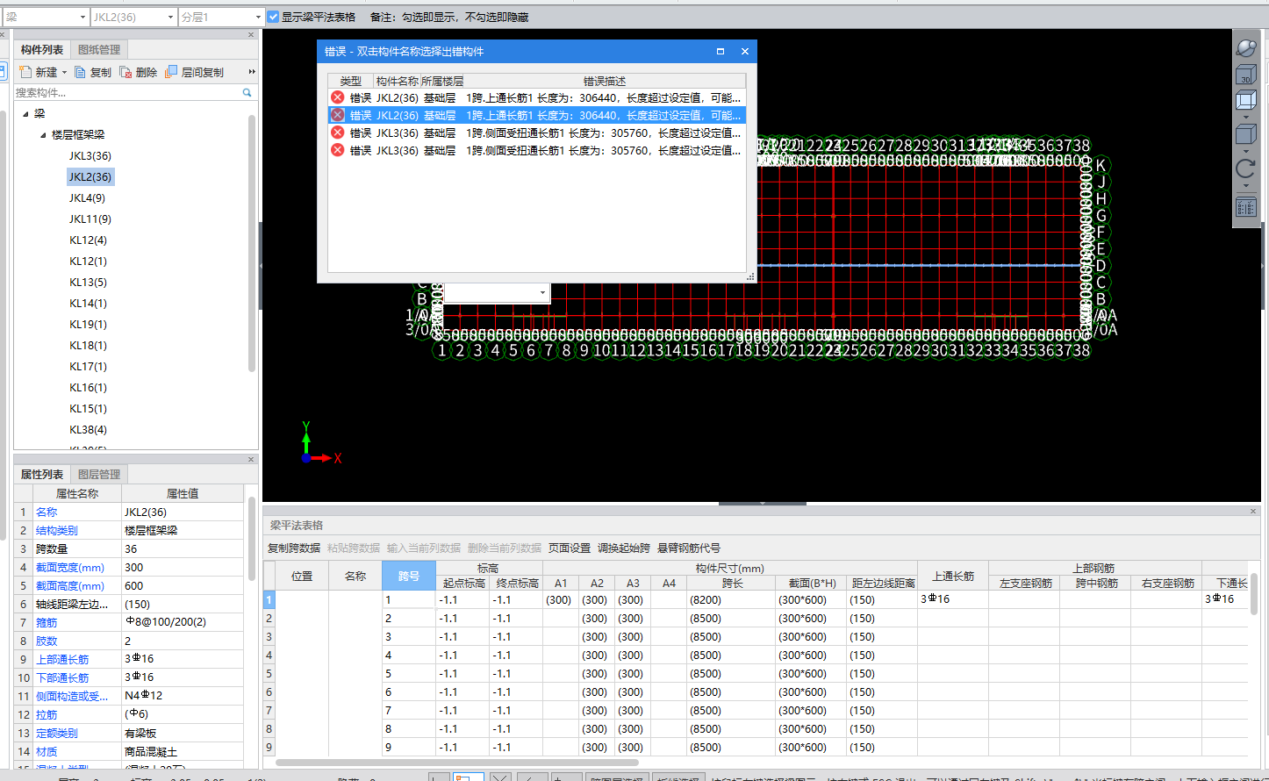Click the orbit view icon in view toolbar

coord(1245,47)
